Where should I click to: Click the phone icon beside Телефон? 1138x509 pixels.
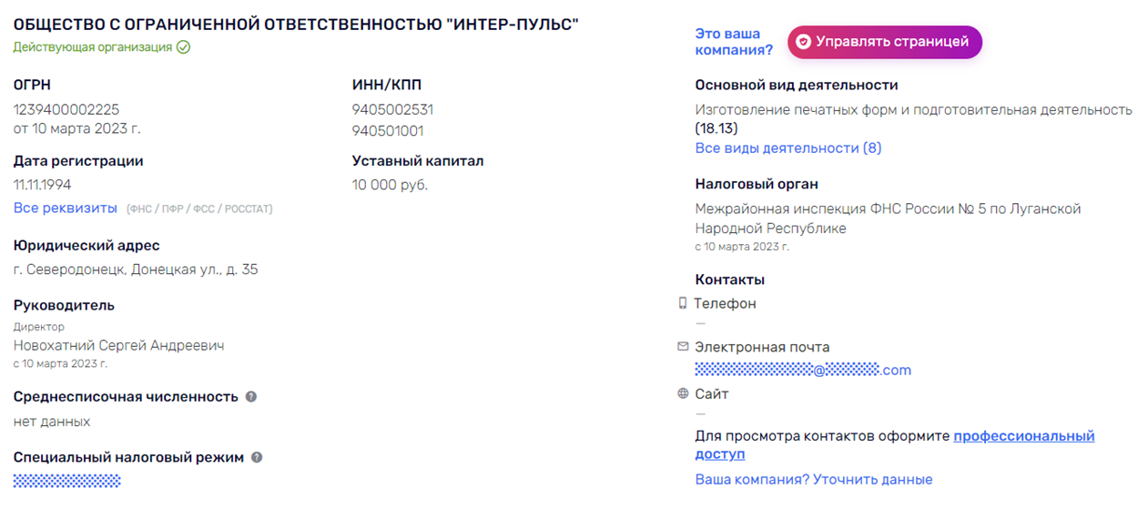(x=683, y=303)
